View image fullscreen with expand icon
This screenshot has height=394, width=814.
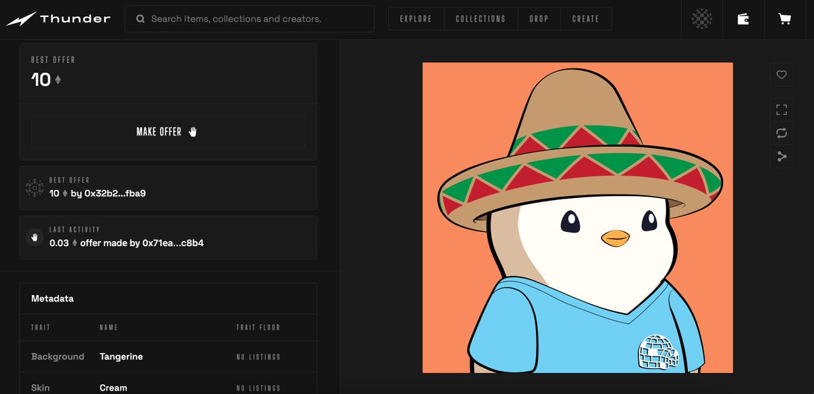click(781, 110)
